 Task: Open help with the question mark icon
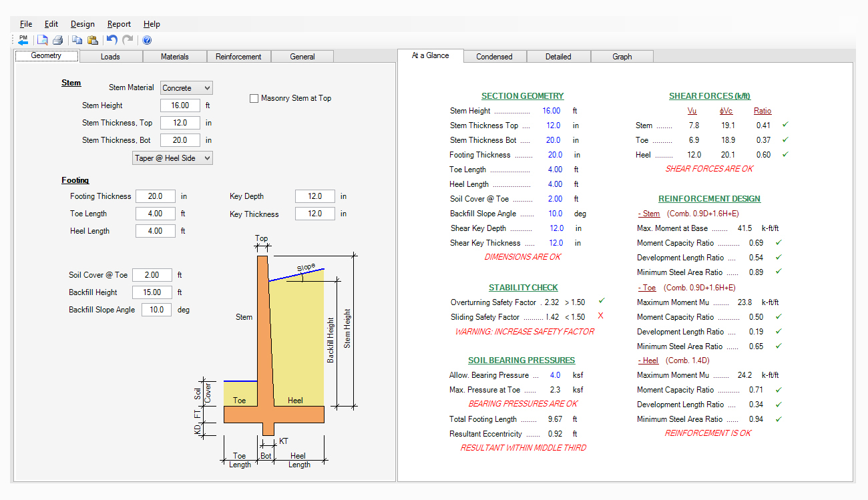tap(147, 40)
